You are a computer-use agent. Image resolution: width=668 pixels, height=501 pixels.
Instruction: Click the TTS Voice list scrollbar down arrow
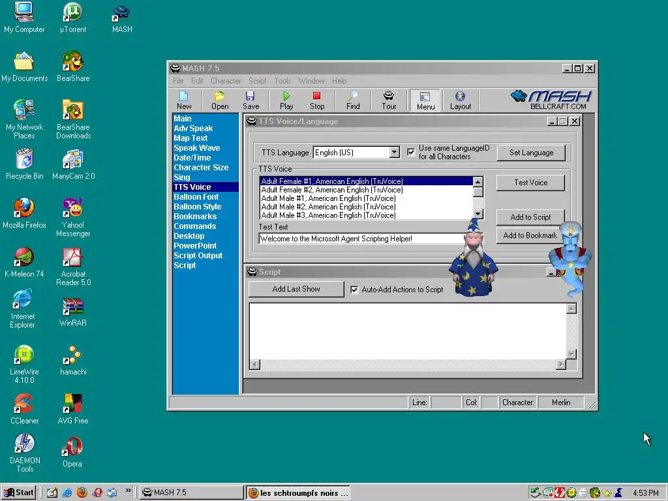[x=478, y=214]
